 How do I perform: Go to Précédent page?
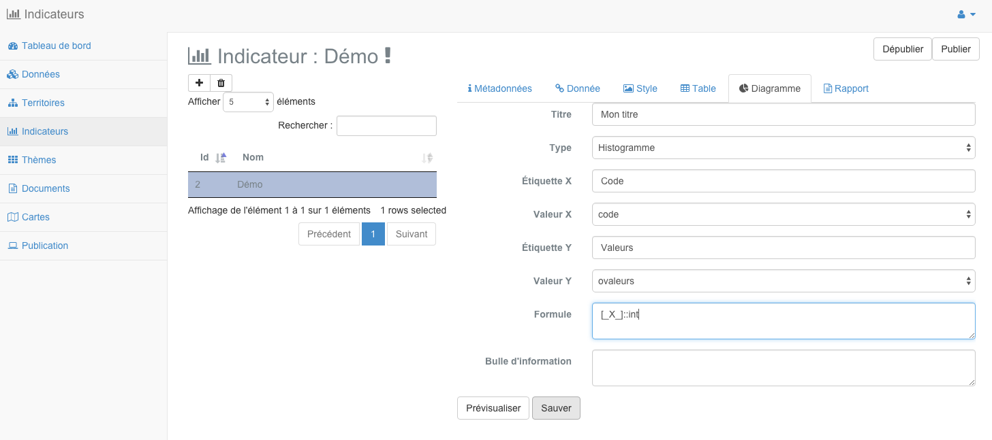[329, 234]
